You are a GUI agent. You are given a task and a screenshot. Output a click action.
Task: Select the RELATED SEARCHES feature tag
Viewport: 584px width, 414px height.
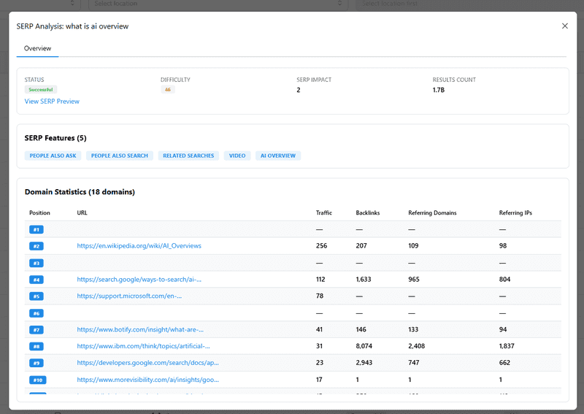[188, 156]
